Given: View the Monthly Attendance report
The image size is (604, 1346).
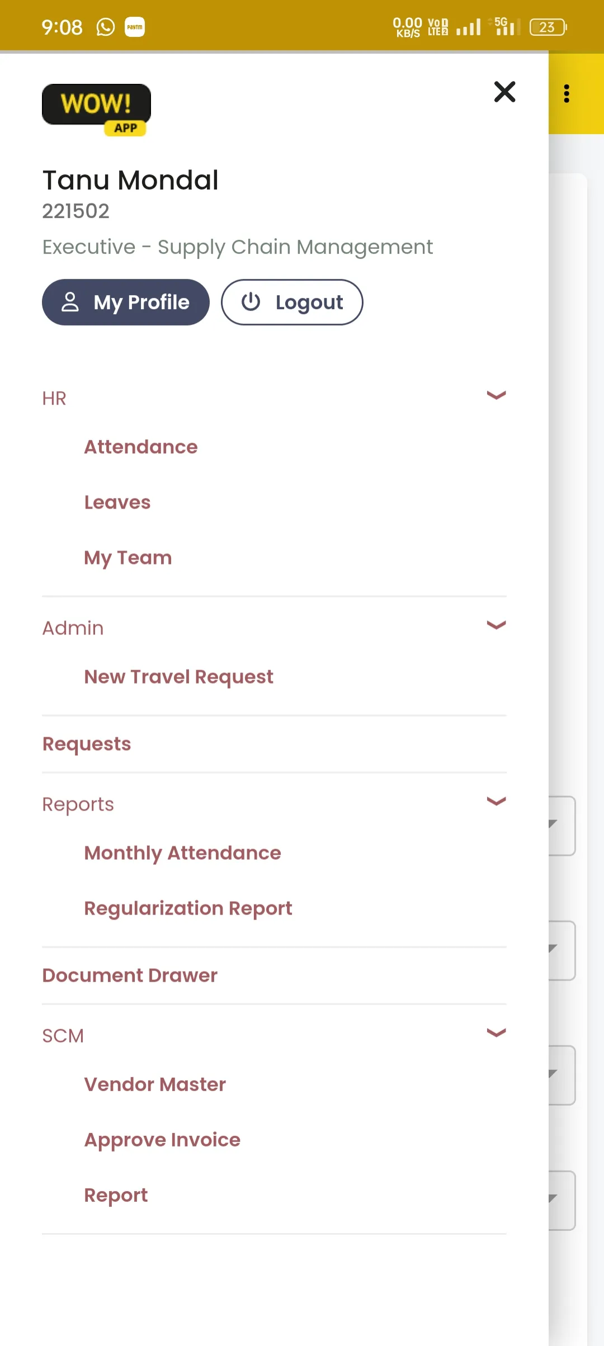Looking at the screenshot, I should click(183, 853).
